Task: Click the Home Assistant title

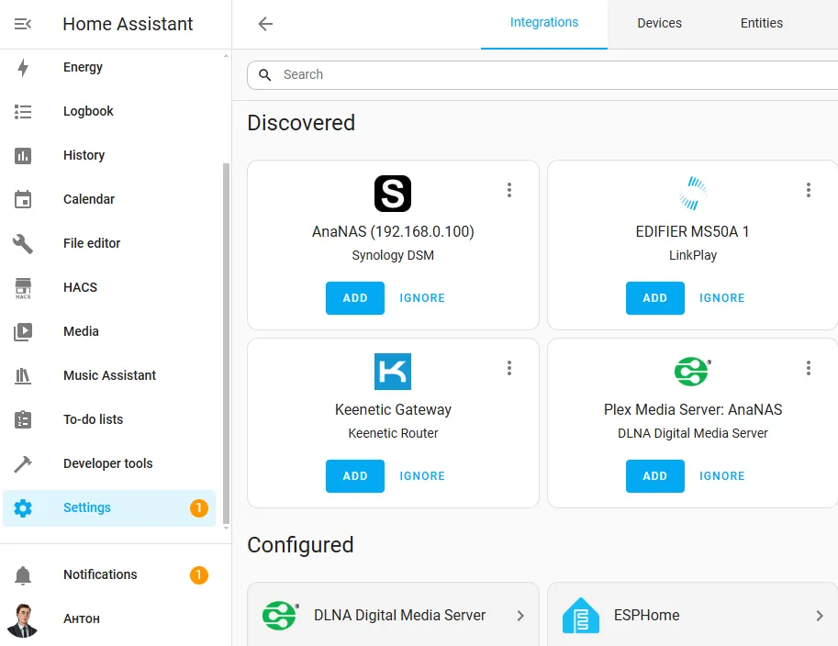Action: coord(128,24)
